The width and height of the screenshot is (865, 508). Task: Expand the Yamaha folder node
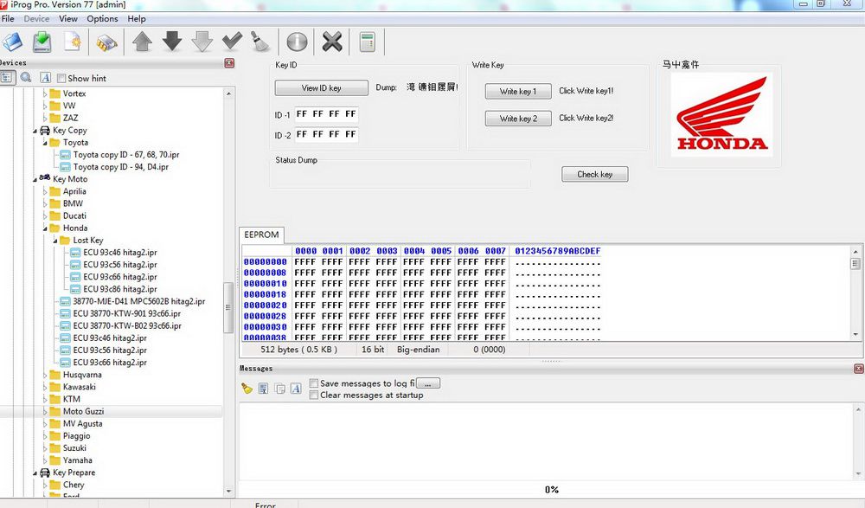(45, 460)
